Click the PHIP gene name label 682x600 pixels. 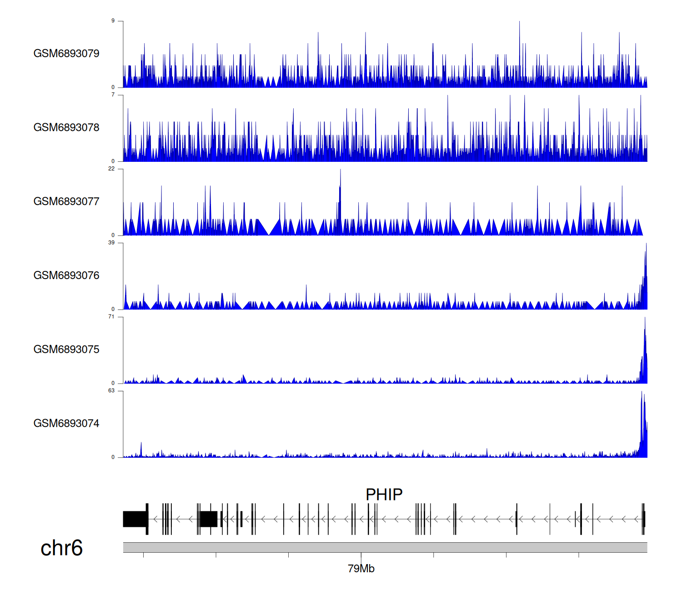[x=384, y=495]
